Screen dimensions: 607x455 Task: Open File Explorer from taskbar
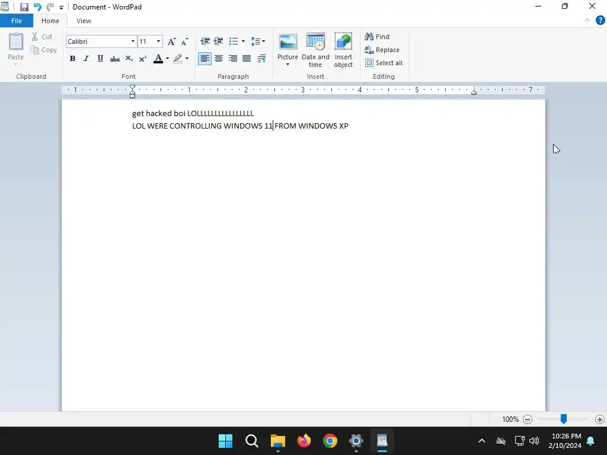(277, 441)
